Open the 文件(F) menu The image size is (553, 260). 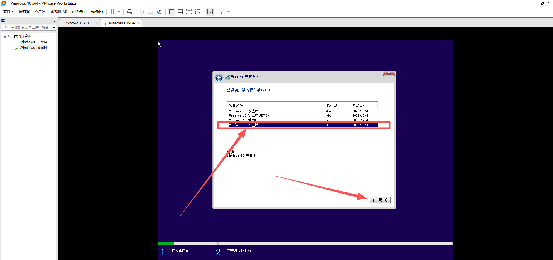click(9, 12)
